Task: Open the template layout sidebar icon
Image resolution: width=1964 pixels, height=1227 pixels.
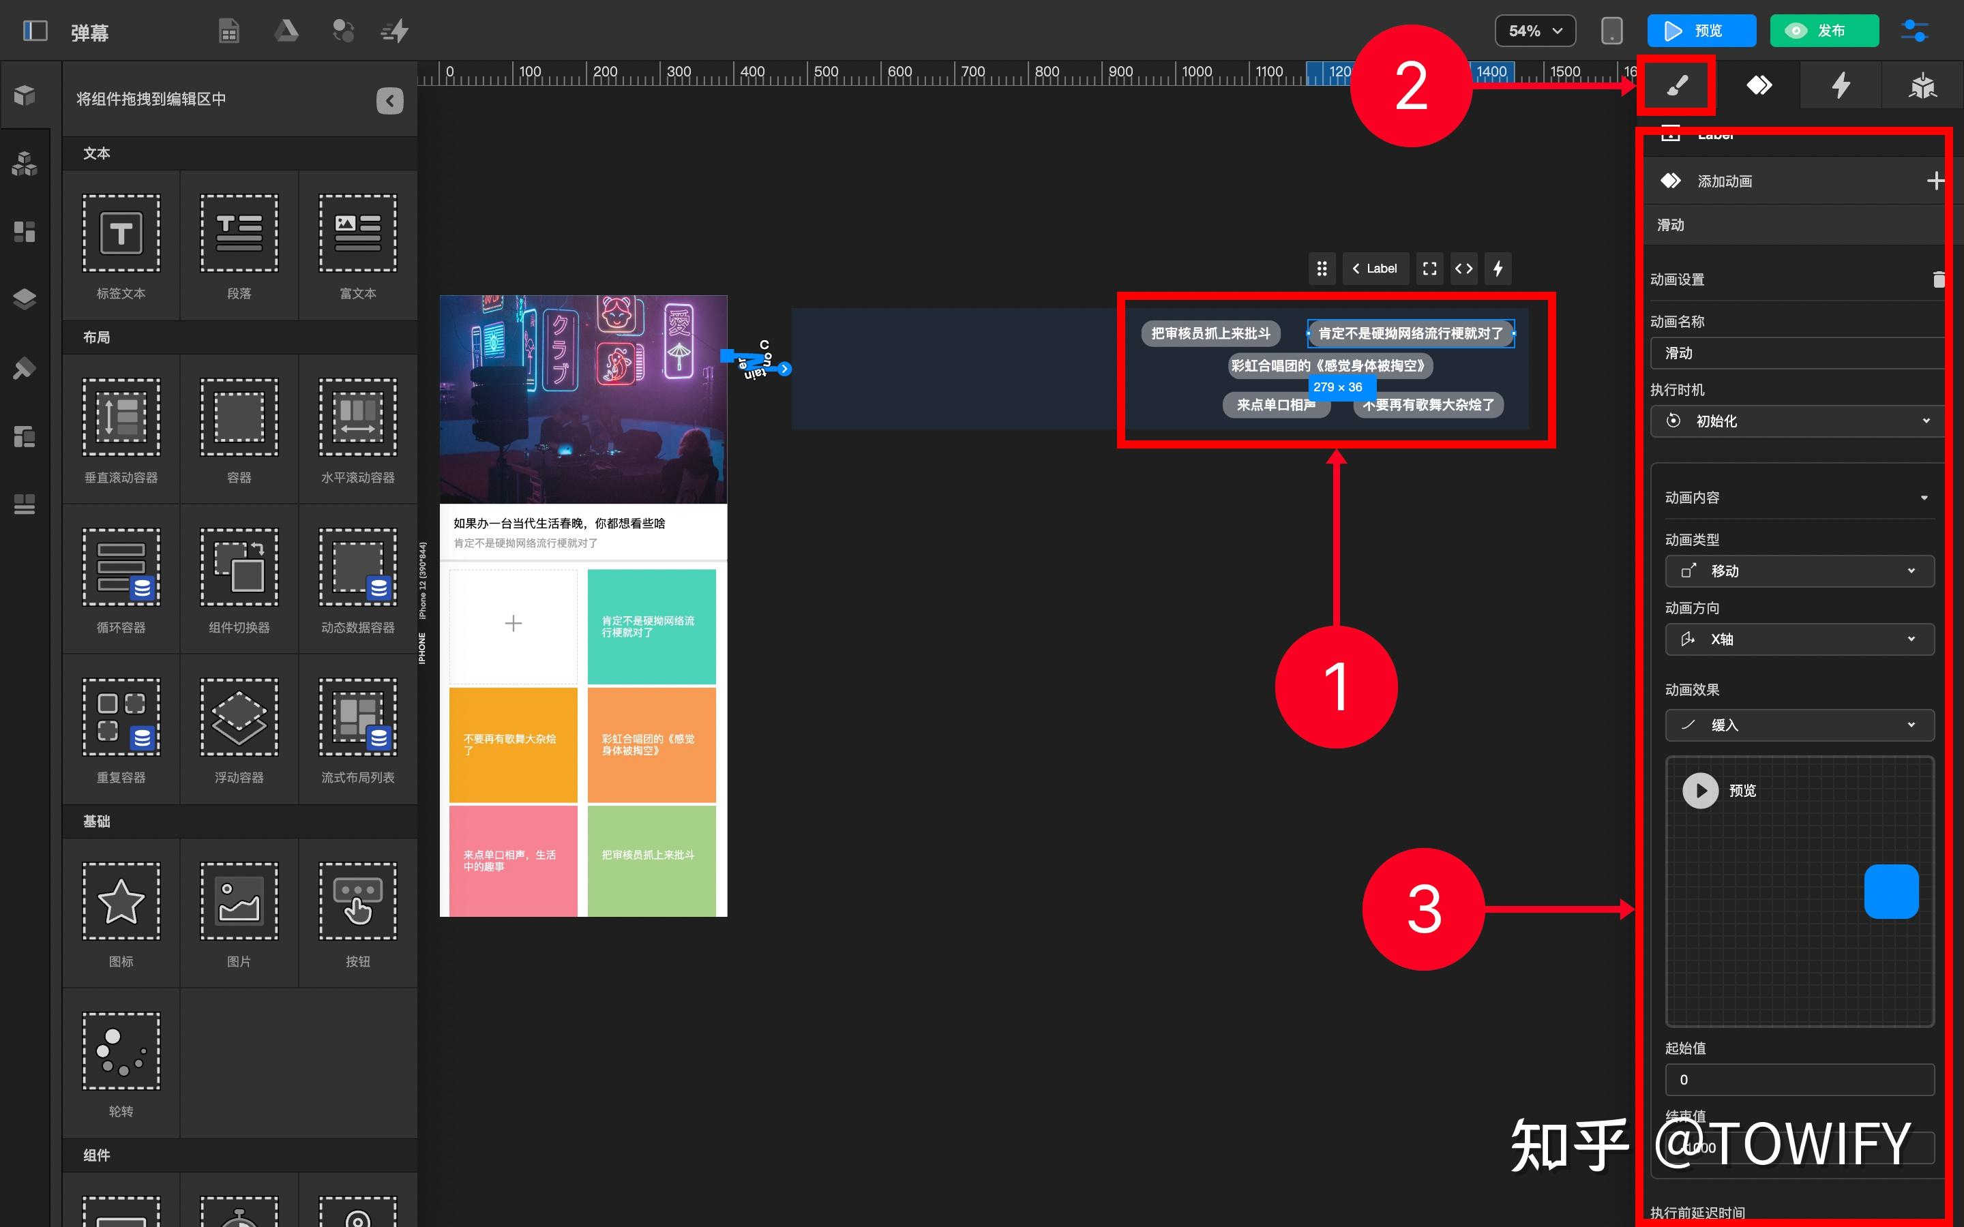Action: click(x=25, y=436)
